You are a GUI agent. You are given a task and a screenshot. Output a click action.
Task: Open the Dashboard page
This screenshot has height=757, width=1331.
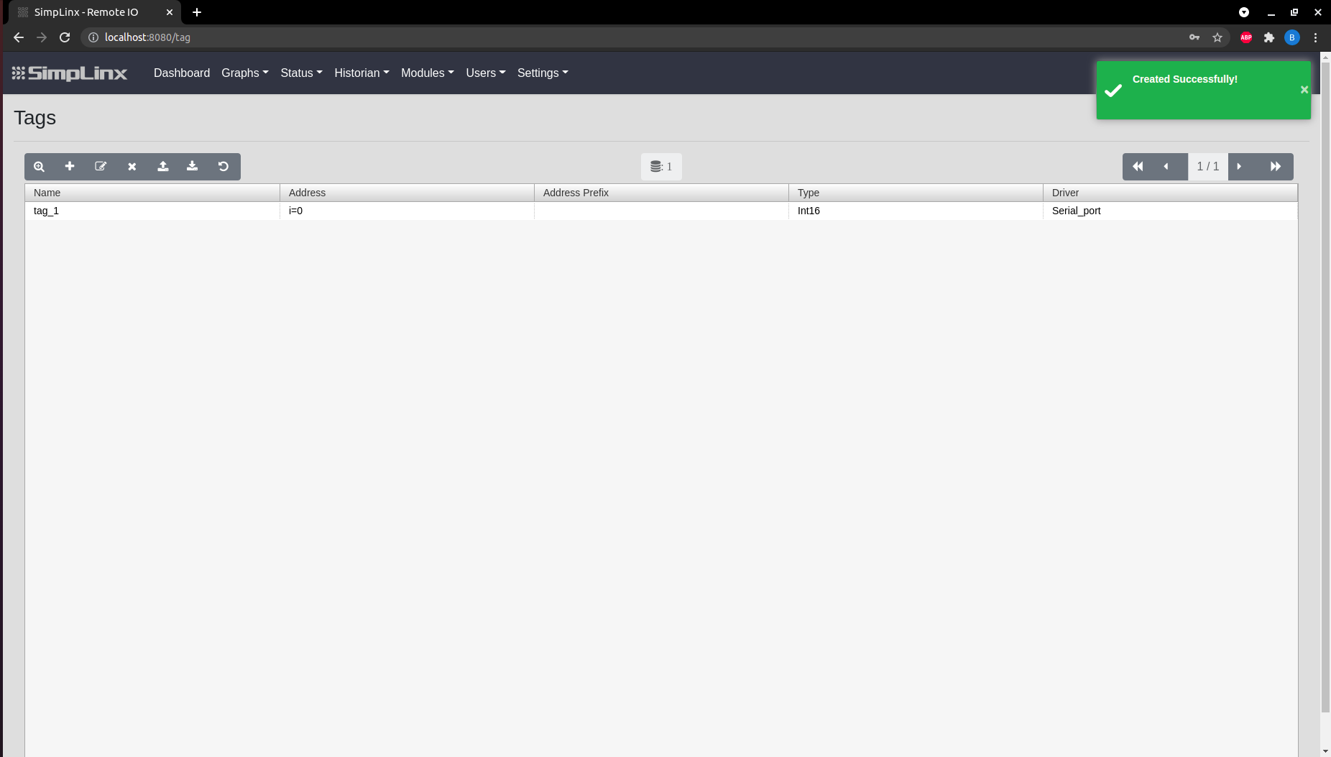[182, 73]
